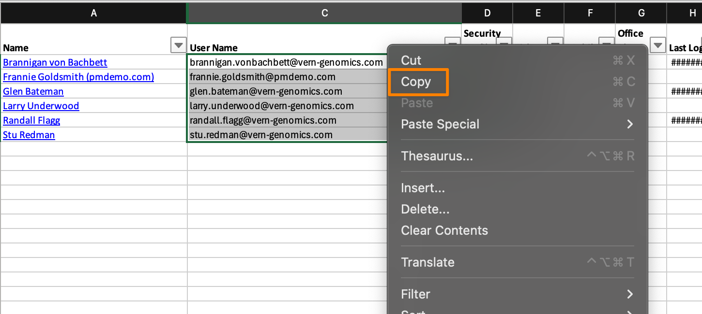Open the Security column filter dropdown
The width and height of the screenshot is (702, 314).
(504, 43)
